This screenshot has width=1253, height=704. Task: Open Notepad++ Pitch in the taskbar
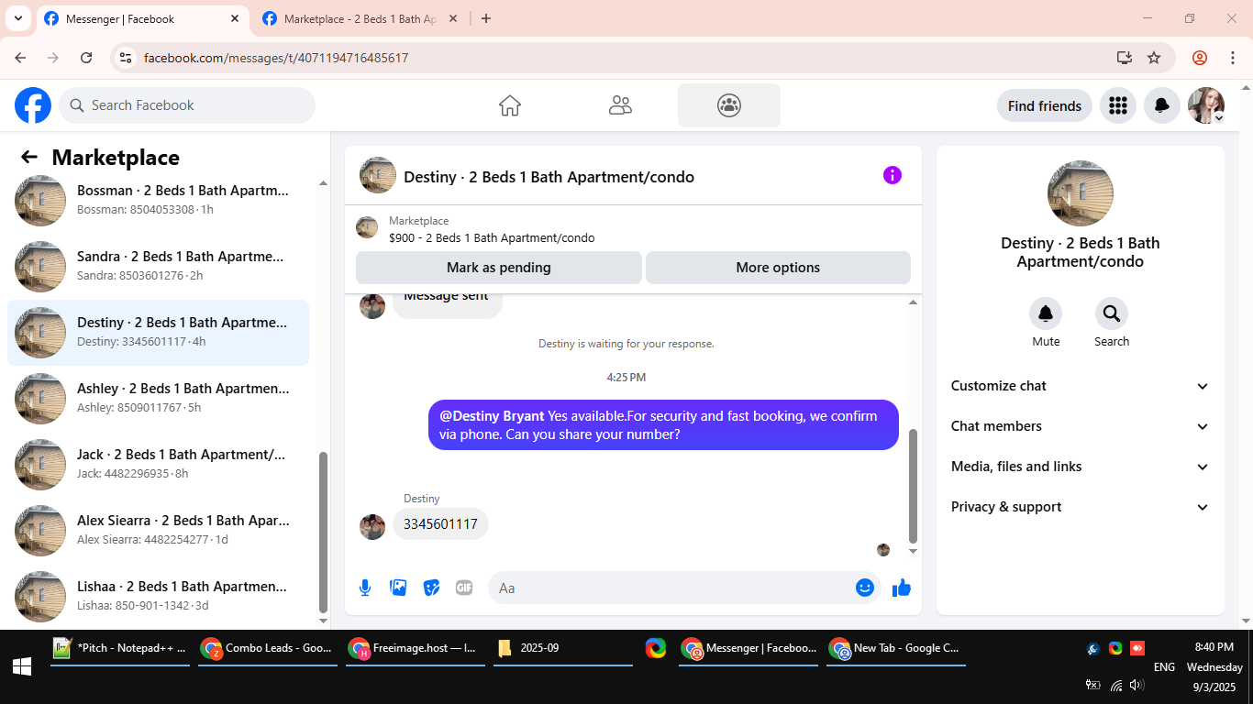120,648
